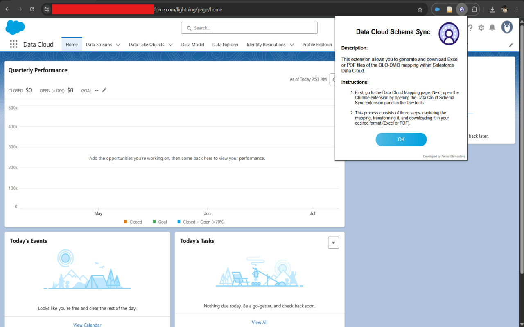Click the May axis label on chart
Screen dimensions: 524x327
coord(98,213)
